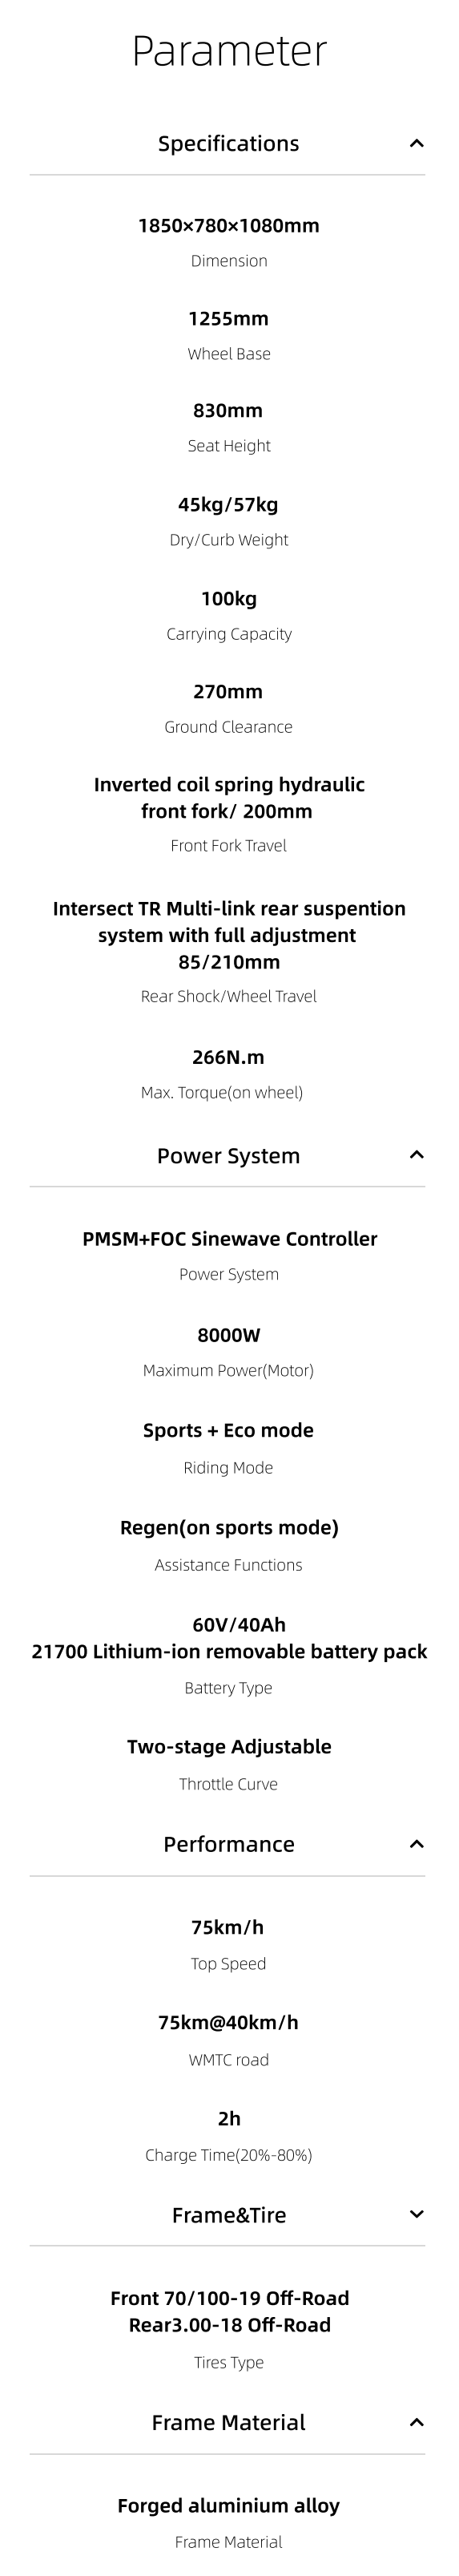Screen dimensions: 459x2576
Task: Collapse the Performance section chevron
Action: coord(416,1843)
